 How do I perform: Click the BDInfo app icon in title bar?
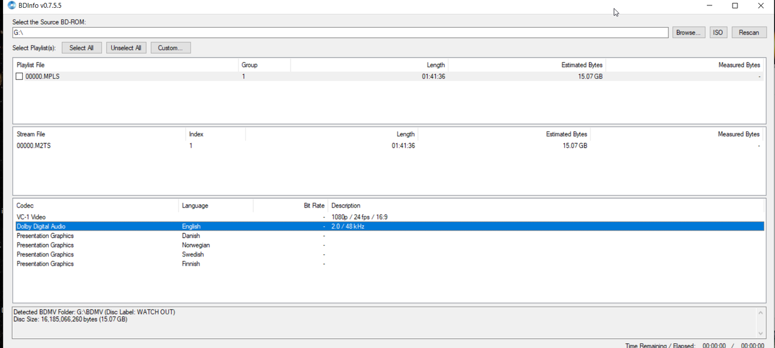pyautogui.click(x=12, y=5)
